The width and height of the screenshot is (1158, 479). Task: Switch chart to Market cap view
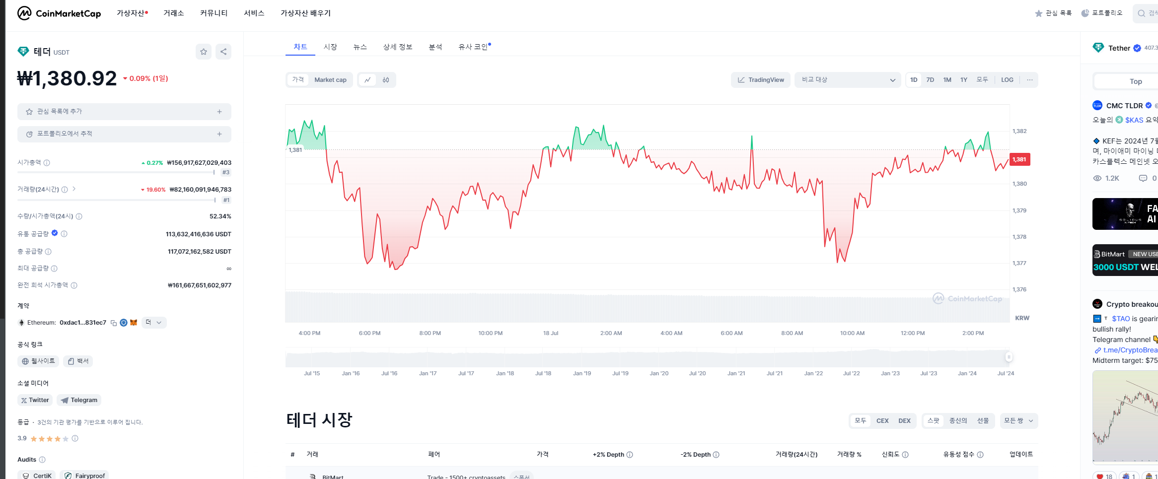pos(330,80)
